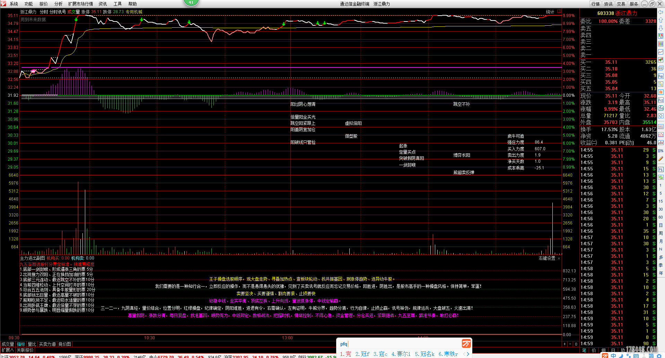Select the 季 quarterly period button
Viewport: 665px width, 358px height.
[661, 265]
